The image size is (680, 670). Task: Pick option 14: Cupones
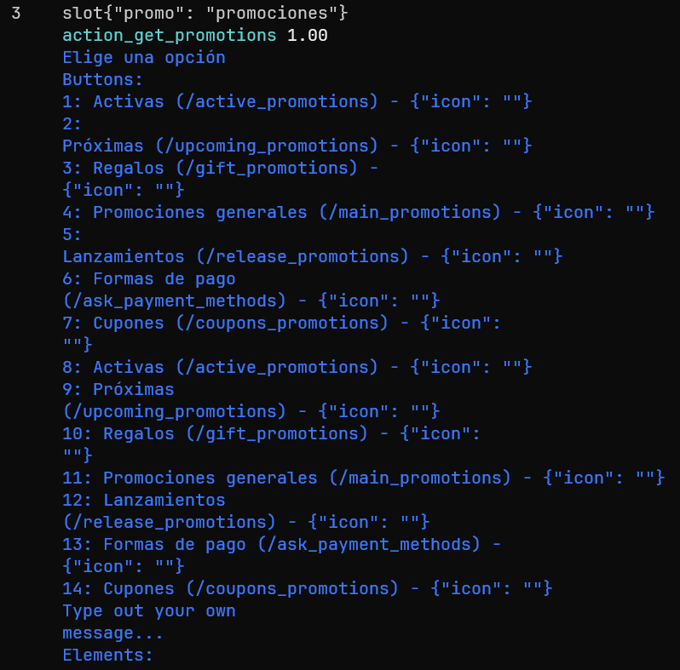[x=307, y=589]
